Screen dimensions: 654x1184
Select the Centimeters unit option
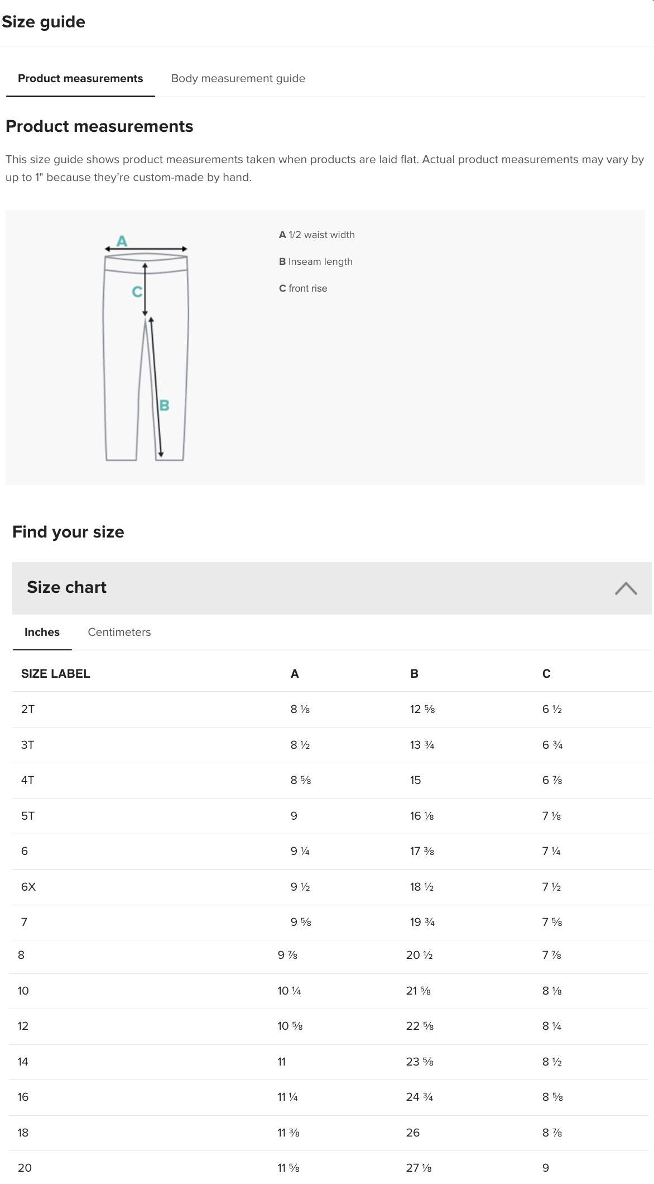[x=119, y=632]
